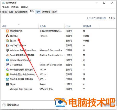117x110 pixels.
Task: Click the 已启用 status of 腾讯QQ
Action: 69,36
